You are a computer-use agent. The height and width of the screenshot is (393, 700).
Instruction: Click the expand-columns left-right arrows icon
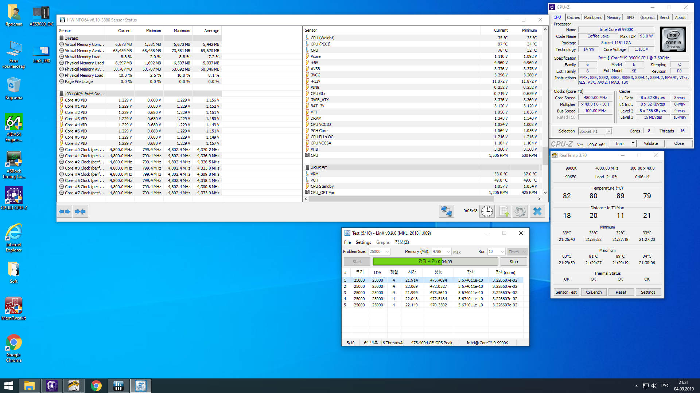click(65, 211)
